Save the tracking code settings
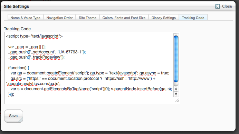239x134 pixels. coord(13,116)
